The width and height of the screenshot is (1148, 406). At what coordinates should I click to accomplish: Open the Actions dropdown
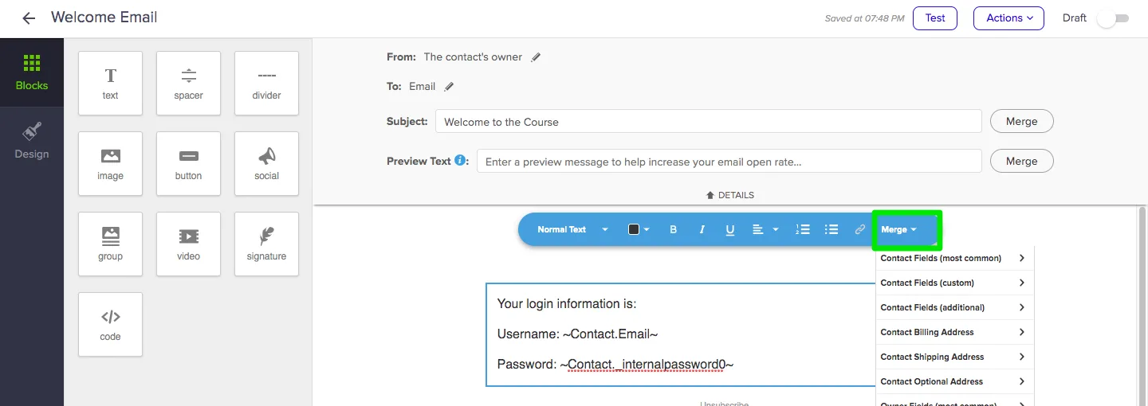(x=1008, y=18)
